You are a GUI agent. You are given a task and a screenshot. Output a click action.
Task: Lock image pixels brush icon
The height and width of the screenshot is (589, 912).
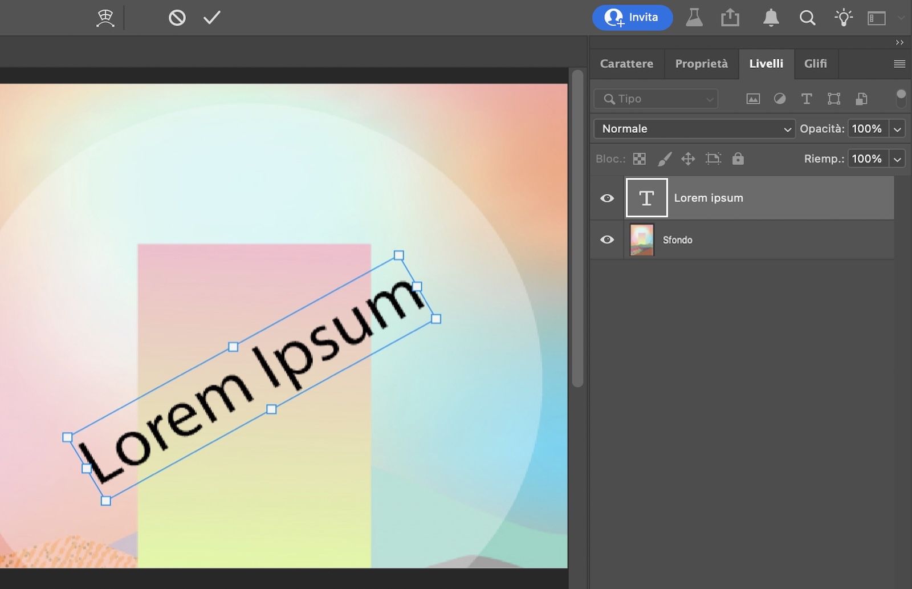point(665,159)
